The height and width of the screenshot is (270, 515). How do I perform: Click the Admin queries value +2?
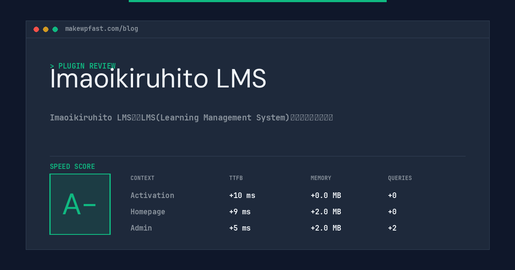tap(392, 228)
